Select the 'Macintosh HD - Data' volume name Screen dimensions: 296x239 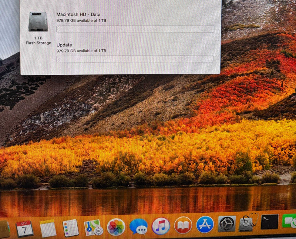point(78,14)
